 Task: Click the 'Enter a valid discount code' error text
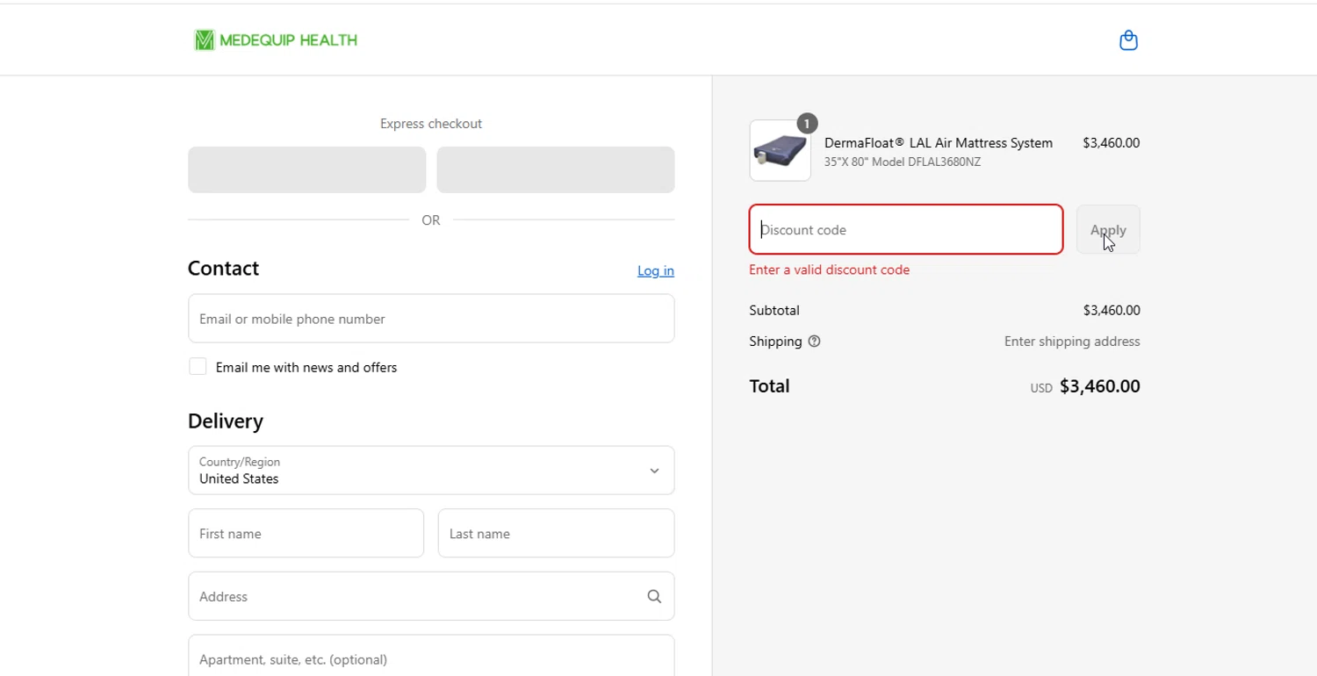(x=829, y=270)
